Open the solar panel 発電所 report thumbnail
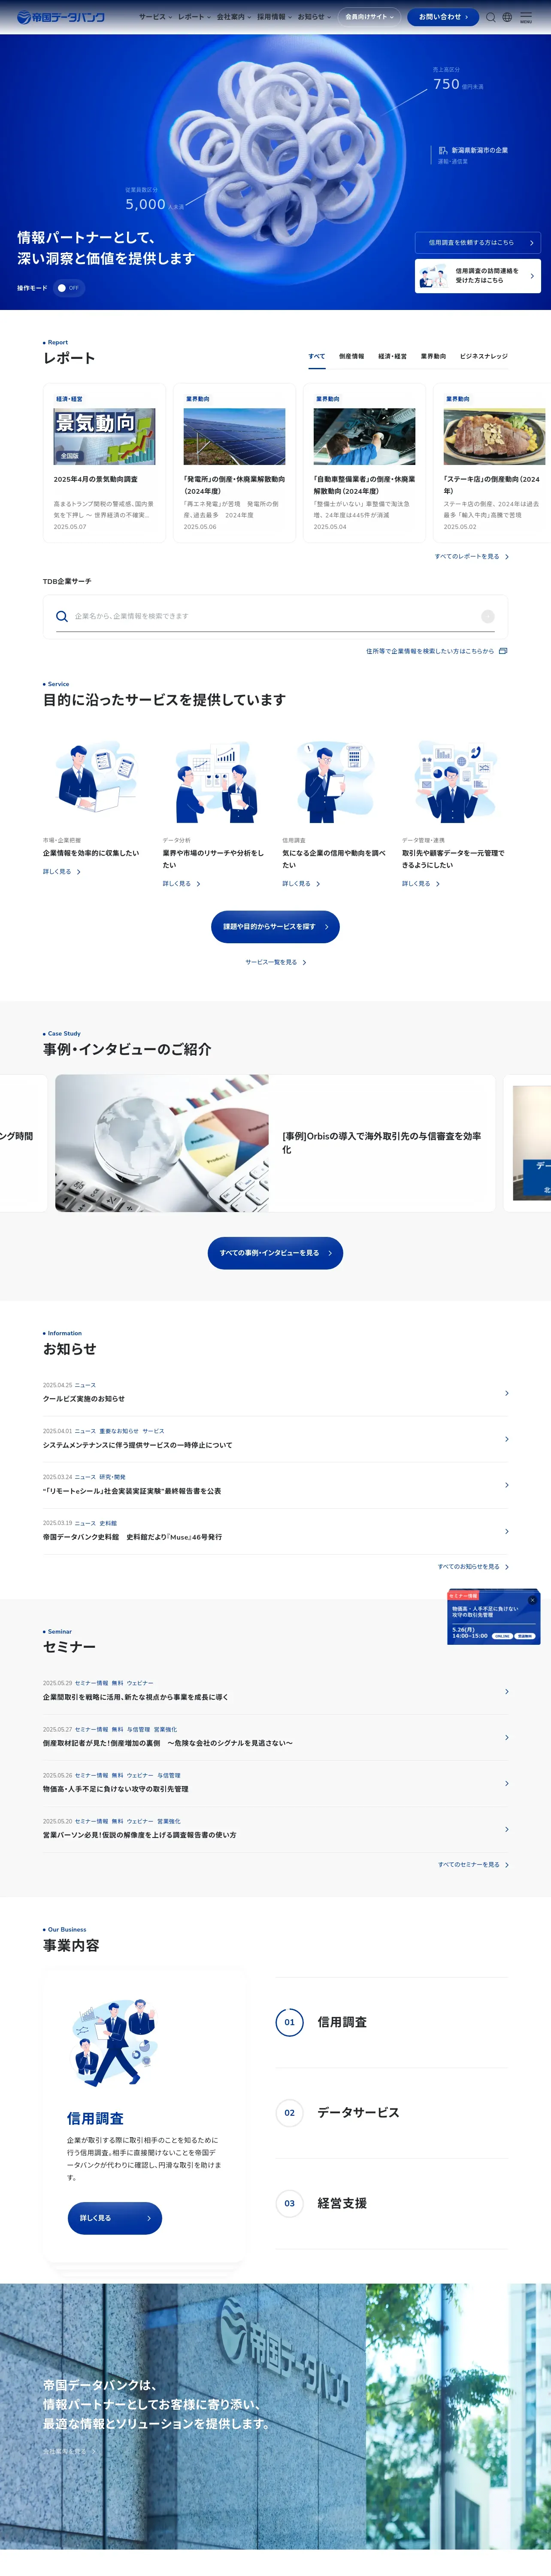 pyautogui.click(x=234, y=436)
